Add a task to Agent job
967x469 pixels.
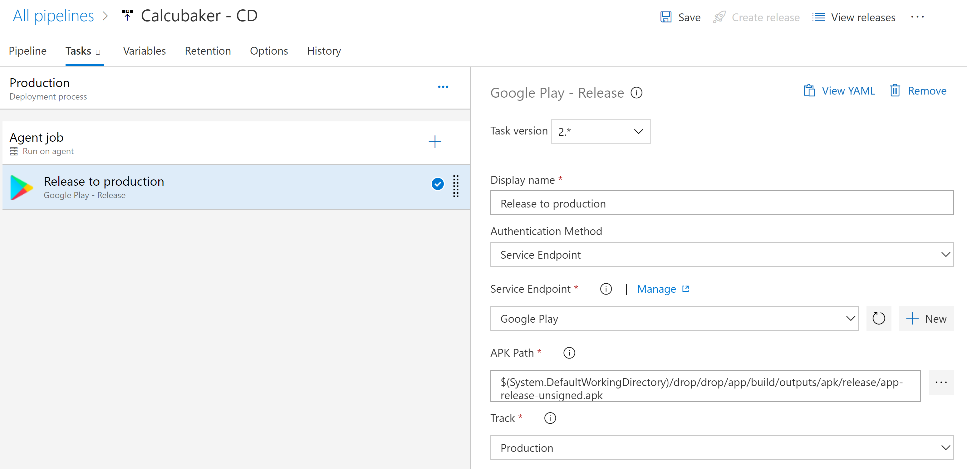tap(435, 142)
